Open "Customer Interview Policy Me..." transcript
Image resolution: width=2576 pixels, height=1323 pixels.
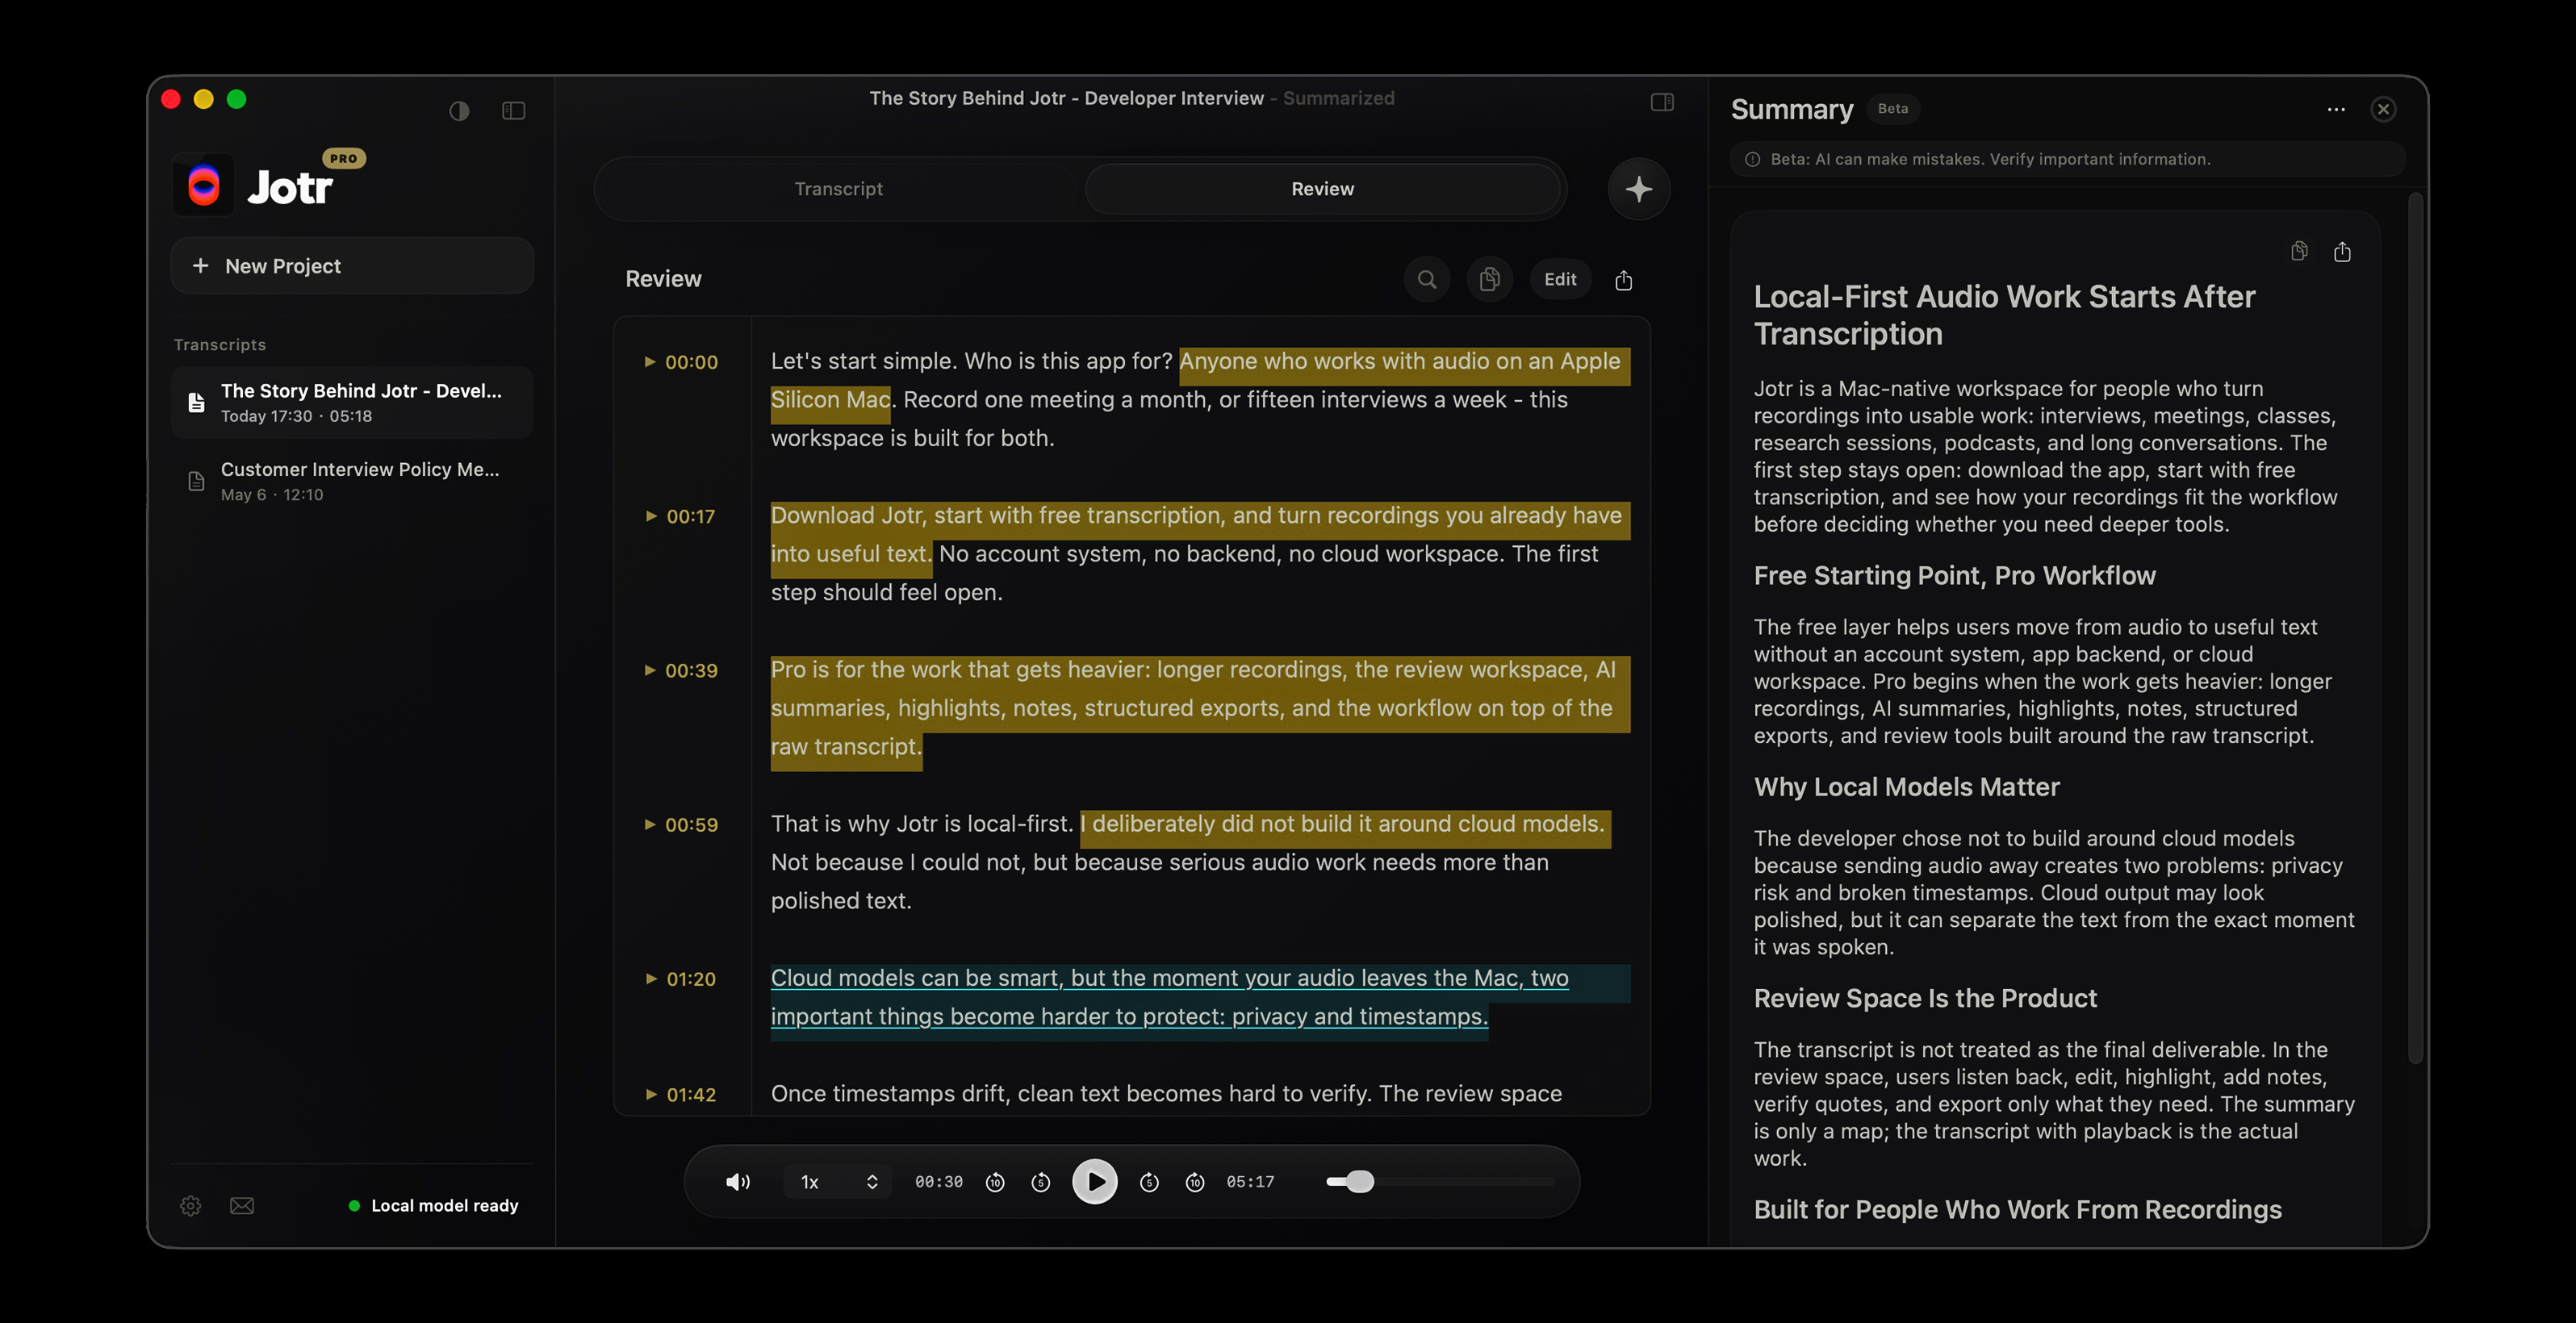click(352, 482)
